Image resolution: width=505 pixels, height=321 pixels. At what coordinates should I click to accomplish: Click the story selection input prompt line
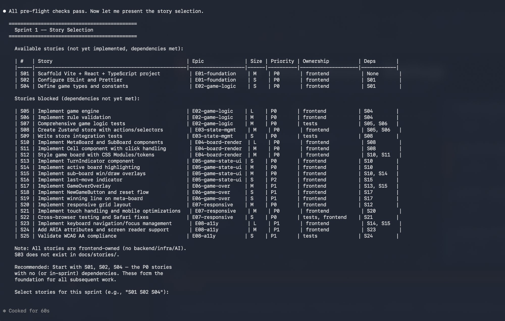pos(91,292)
